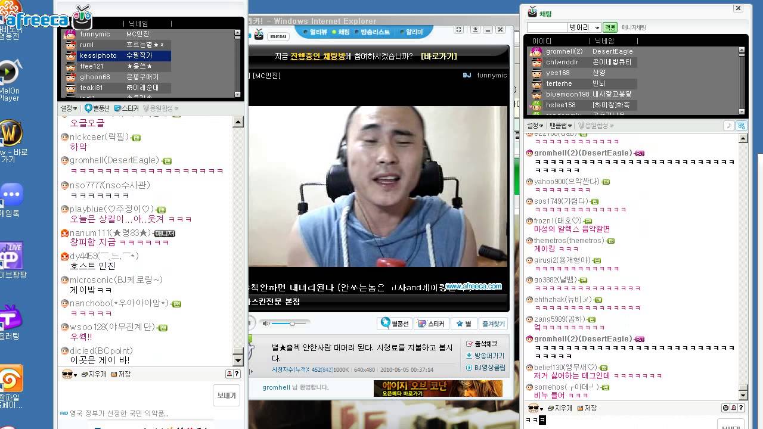This screenshot has height=429, width=763.
Task: Click gromhell(DesertEagle) name in left chat
Action: pos(114,160)
